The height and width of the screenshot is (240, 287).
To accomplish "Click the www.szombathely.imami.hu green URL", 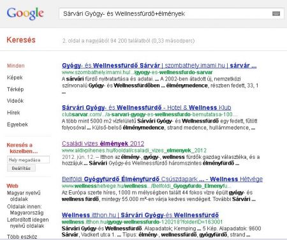I will click(137, 72).
